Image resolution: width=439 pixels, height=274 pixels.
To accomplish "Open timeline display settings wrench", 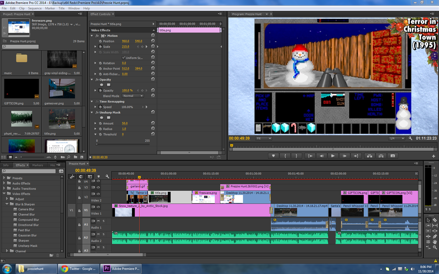I will click(107, 176).
